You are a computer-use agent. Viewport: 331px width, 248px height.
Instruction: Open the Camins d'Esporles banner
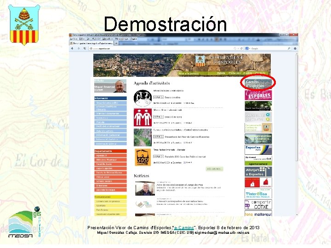pos(258,84)
